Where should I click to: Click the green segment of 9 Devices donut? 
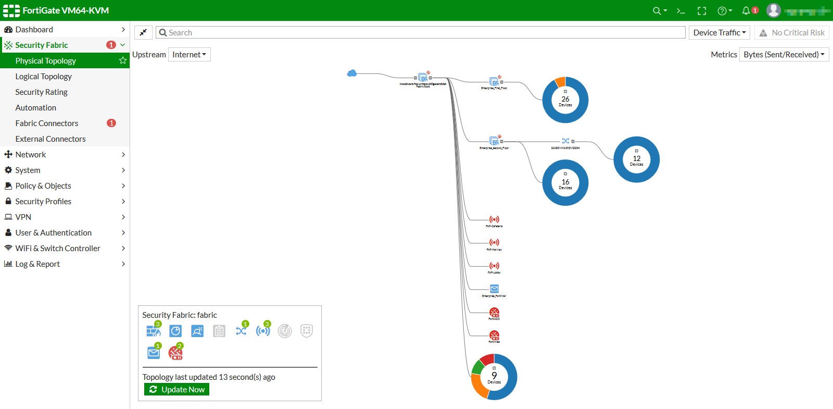point(478,367)
